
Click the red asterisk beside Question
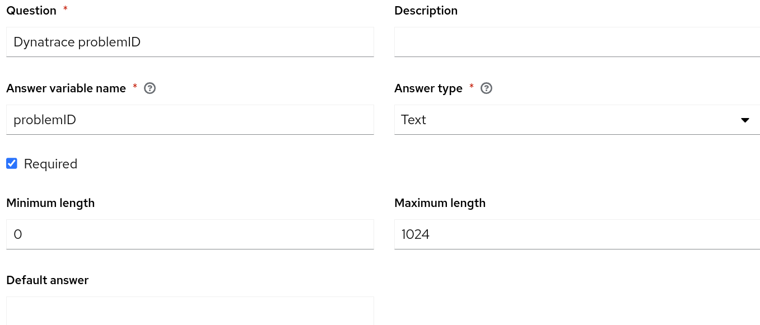pyautogui.click(x=65, y=9)
